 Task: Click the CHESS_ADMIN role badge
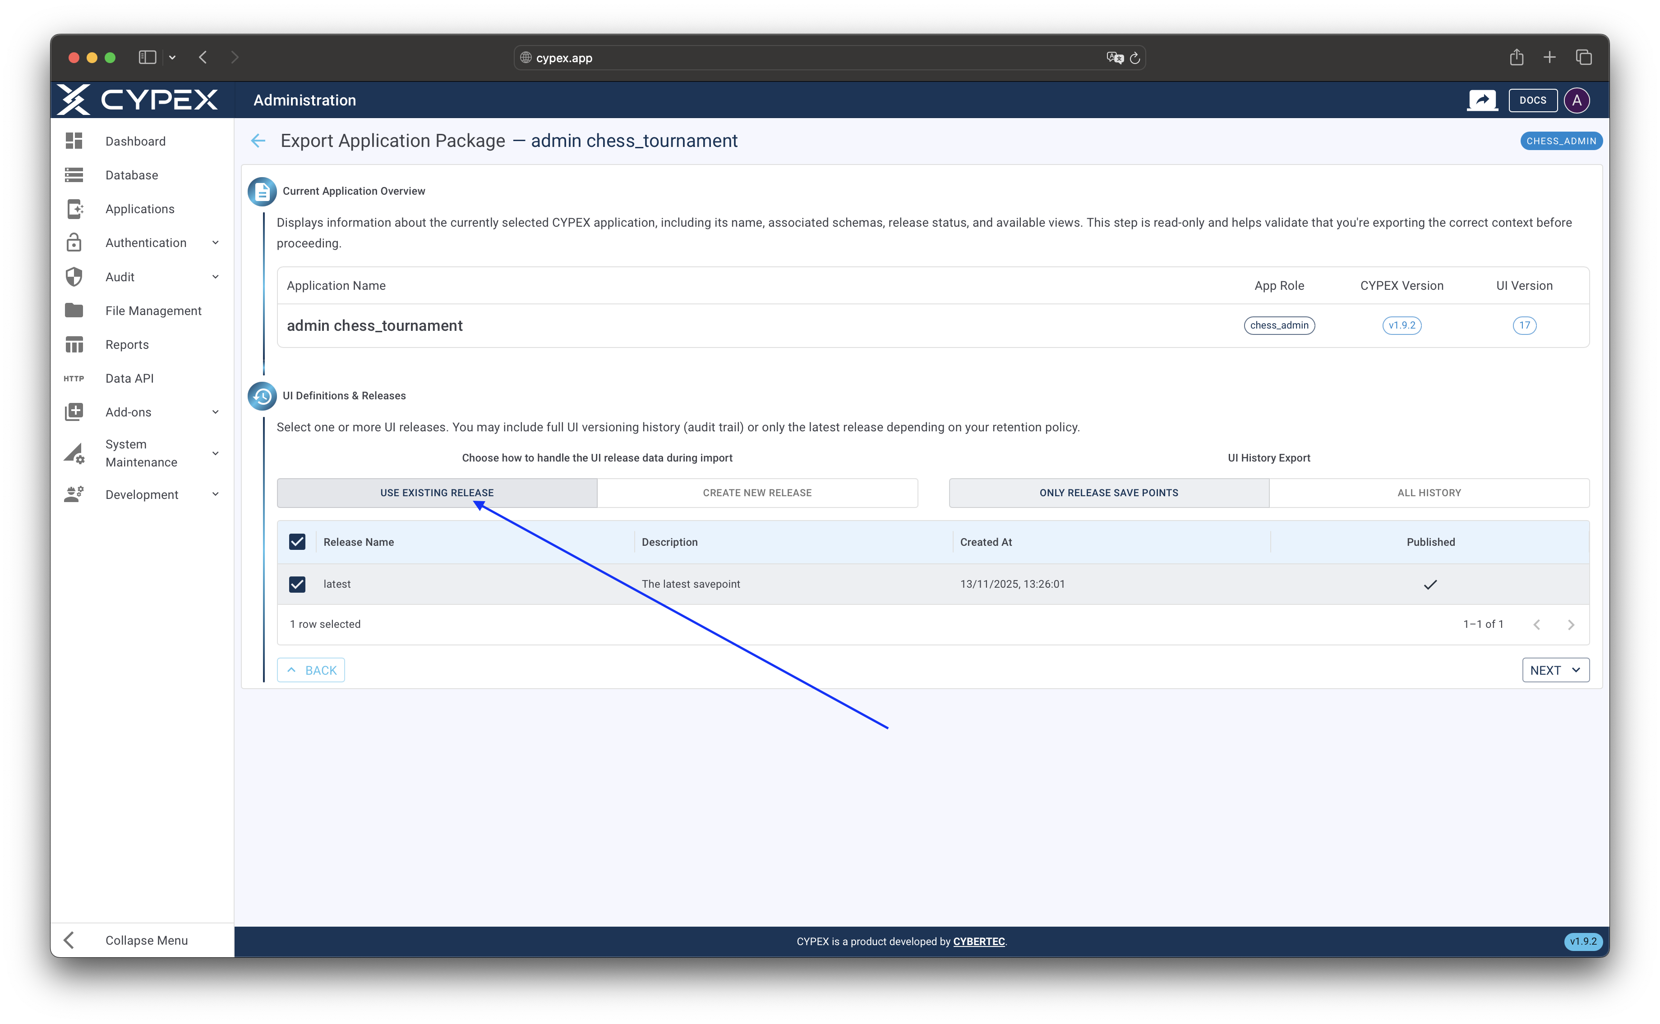1561,141
